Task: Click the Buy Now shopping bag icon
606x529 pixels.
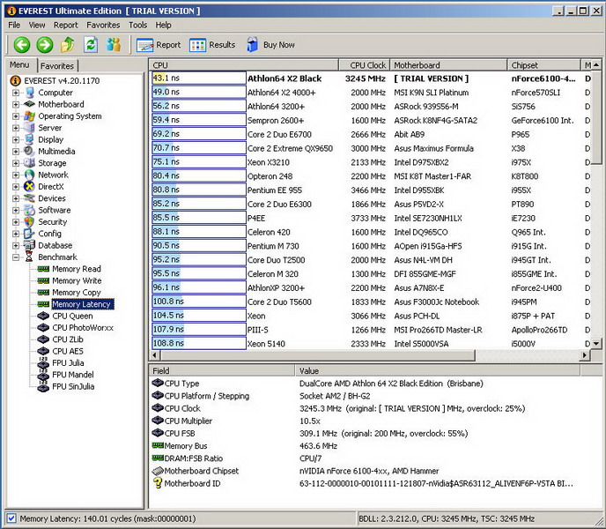Action: click(253, 45)
